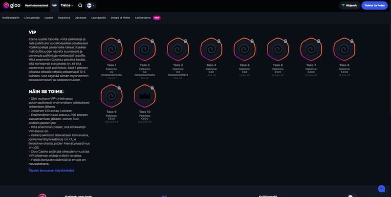Image resolution: width=391 pixels, height=197 pixels.
Task: Click the lock icon on Taso 2
Action: (x=152, y=41)
